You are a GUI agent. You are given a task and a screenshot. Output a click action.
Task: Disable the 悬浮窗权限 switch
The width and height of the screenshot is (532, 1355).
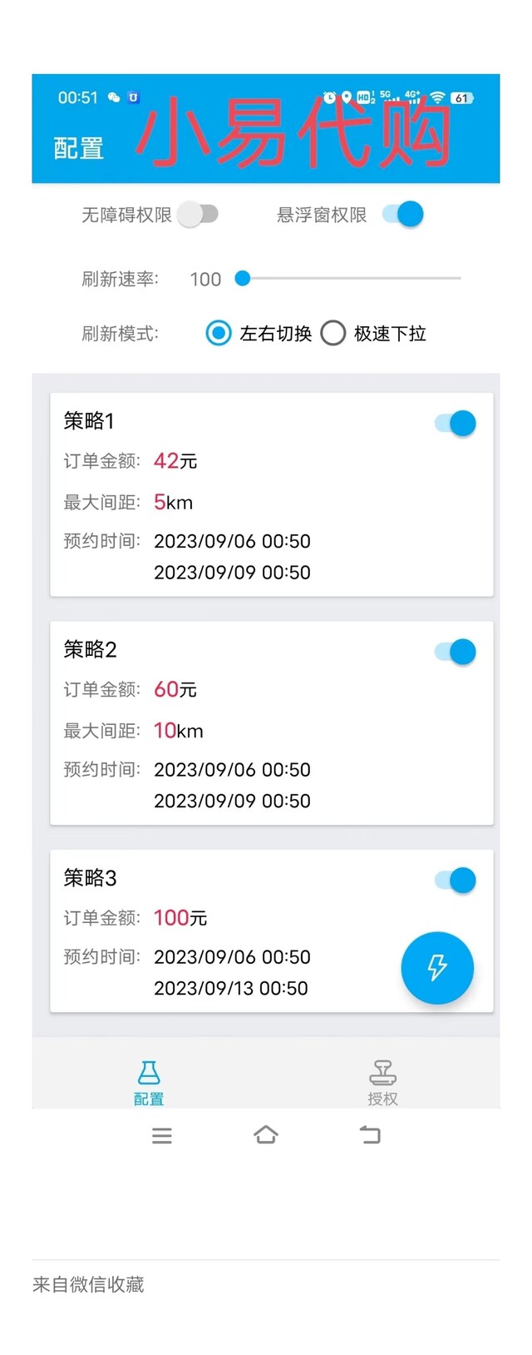[x=403, y=215]
